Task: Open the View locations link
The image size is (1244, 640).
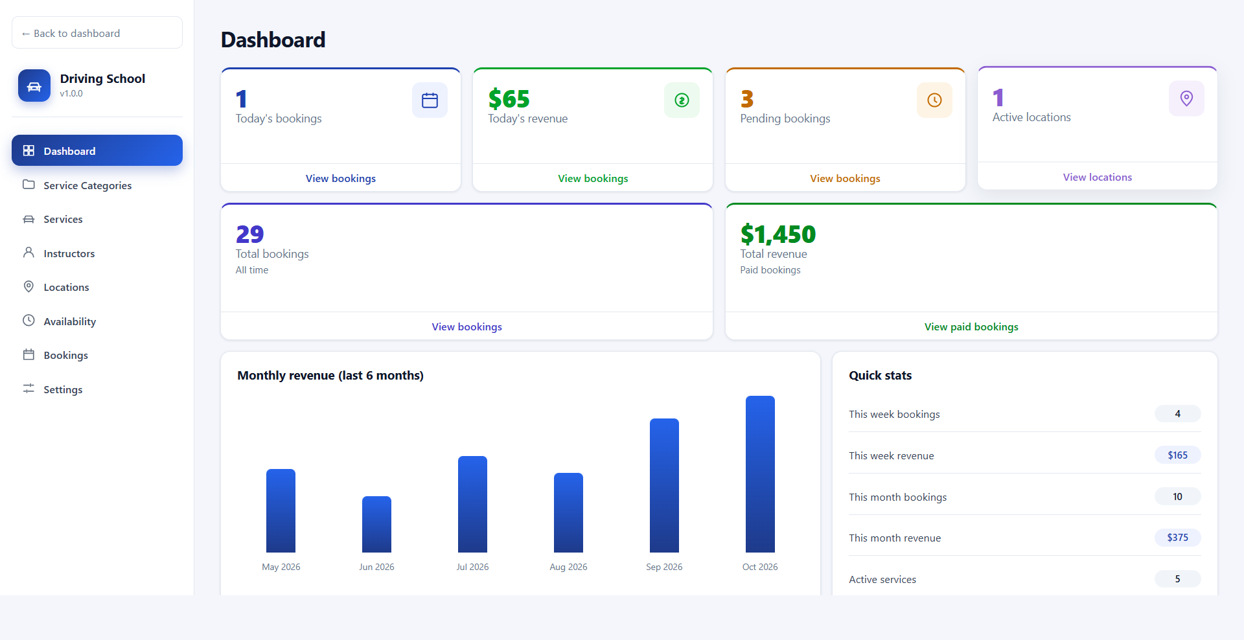Action: [x=1098, y=177]
